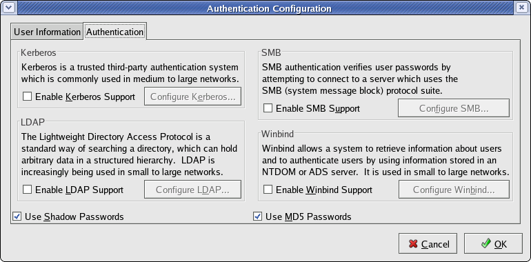
Task: Open the window menu arrow in title bar
Action: (x=8, y=7)
